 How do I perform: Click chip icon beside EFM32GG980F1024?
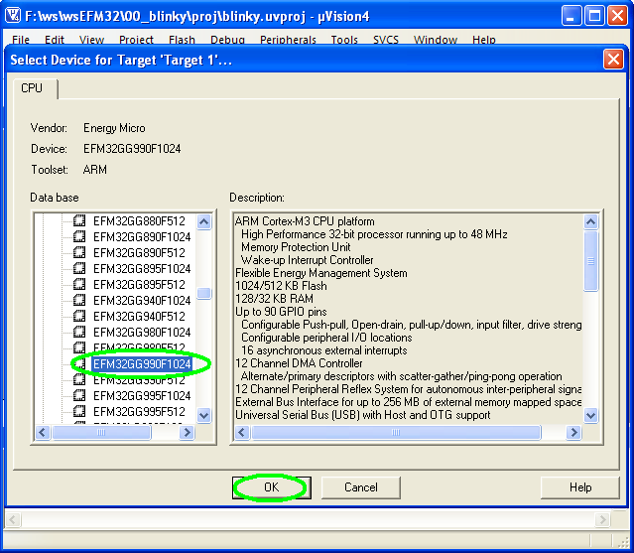coord(79,333)
